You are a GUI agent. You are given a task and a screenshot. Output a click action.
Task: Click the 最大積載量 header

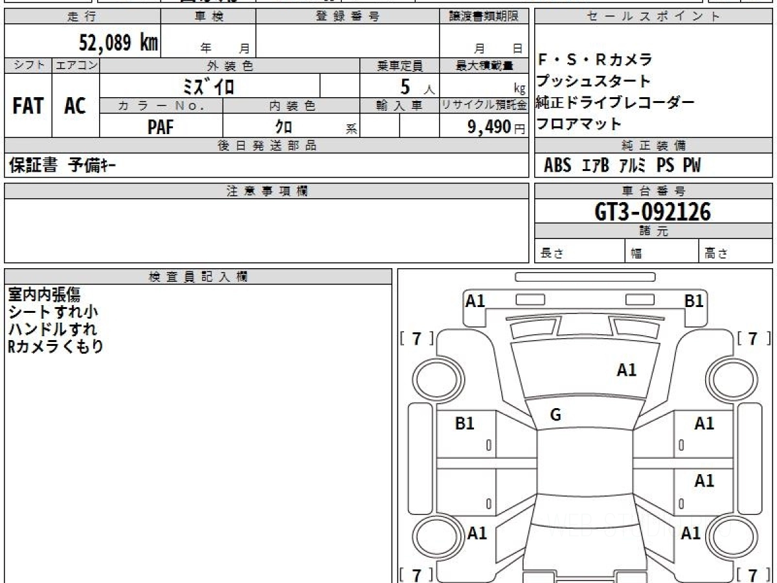coord(484,65)
